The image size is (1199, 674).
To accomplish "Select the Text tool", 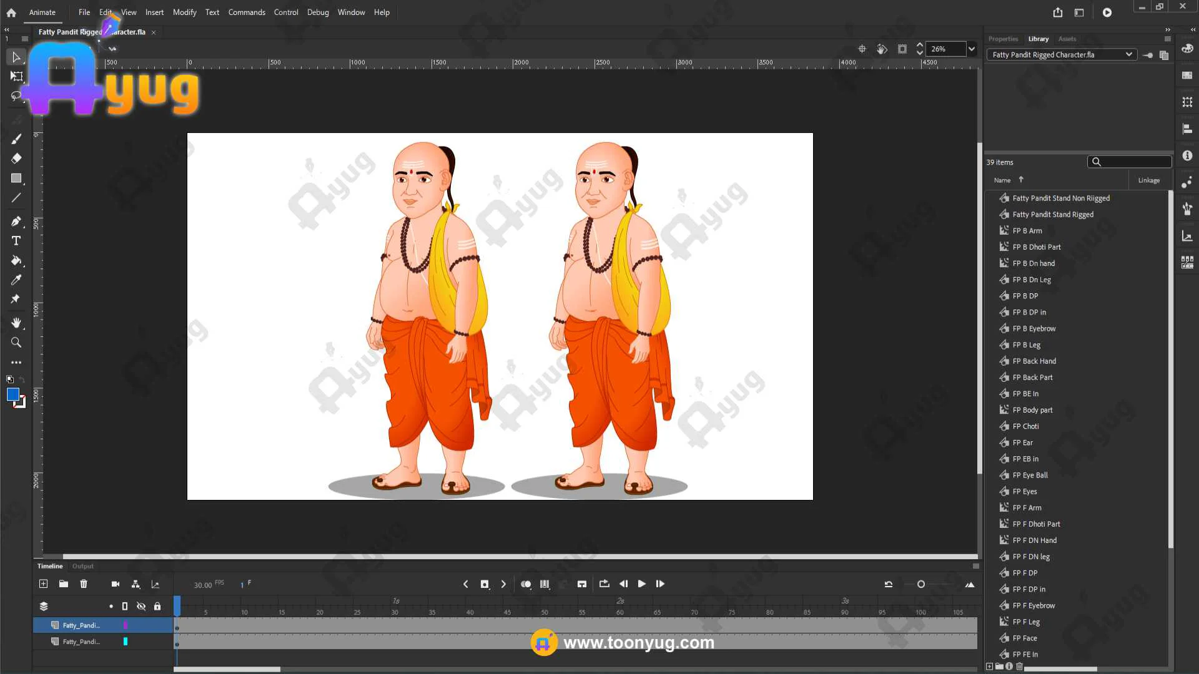I will (x=16, y=241).
